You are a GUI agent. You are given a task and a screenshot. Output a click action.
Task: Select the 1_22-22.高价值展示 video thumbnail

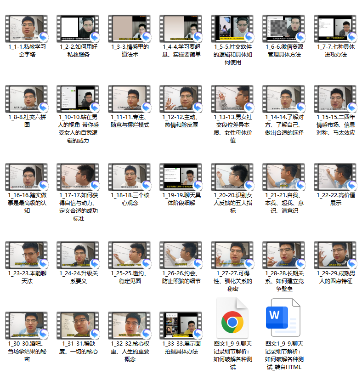(335, 177)
